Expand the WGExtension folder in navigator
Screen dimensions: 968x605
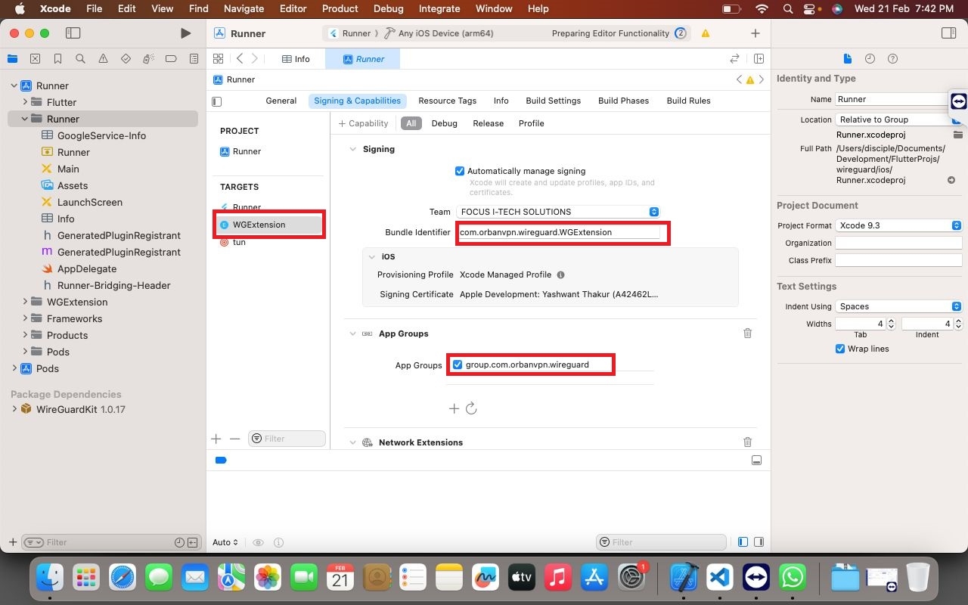pyautogui.click(x=26, y=302)
